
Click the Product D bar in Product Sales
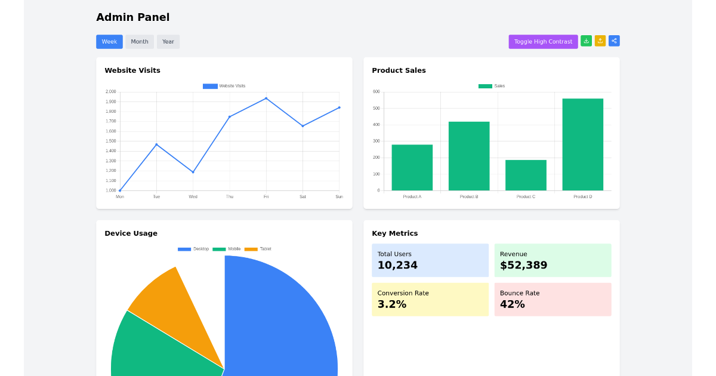click(x=583, y=143)
